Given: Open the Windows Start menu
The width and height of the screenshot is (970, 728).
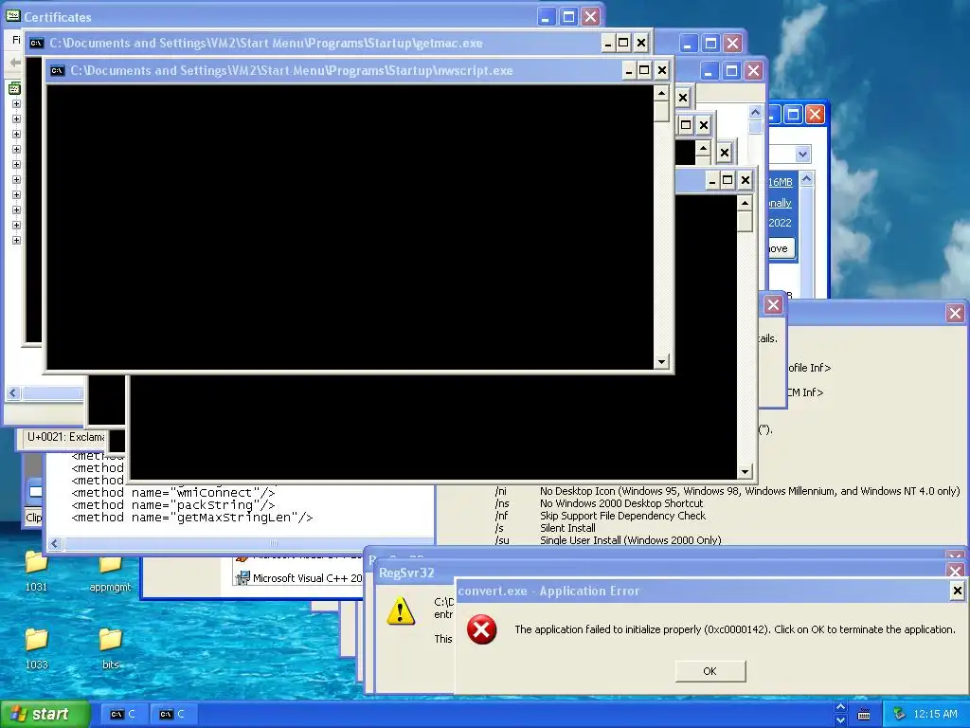Looking at the screenshot, I should pos(45,714).
